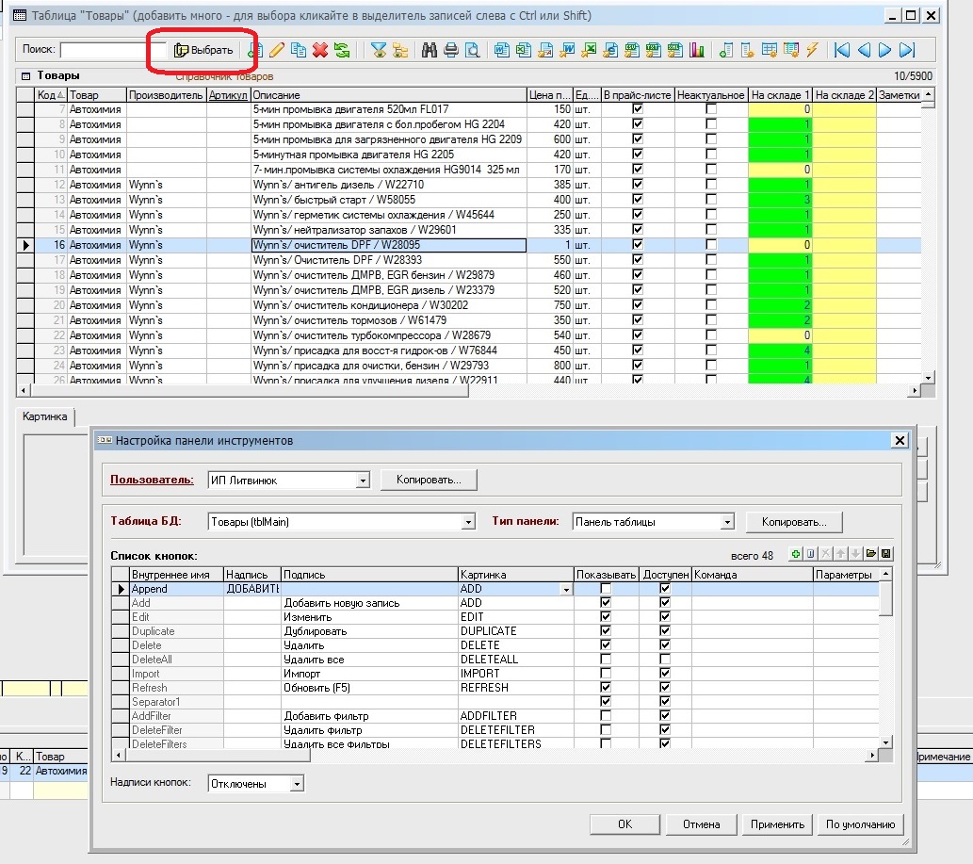Click the Add filter funnel icon
The width and height of the screenshot is (973, 864).
click(379, 50)
